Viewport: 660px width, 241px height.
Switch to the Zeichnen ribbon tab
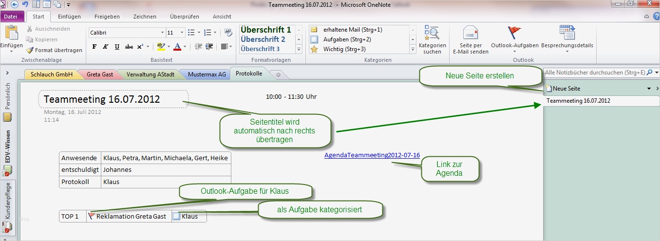pyautogui.click(x=145, y=17)
